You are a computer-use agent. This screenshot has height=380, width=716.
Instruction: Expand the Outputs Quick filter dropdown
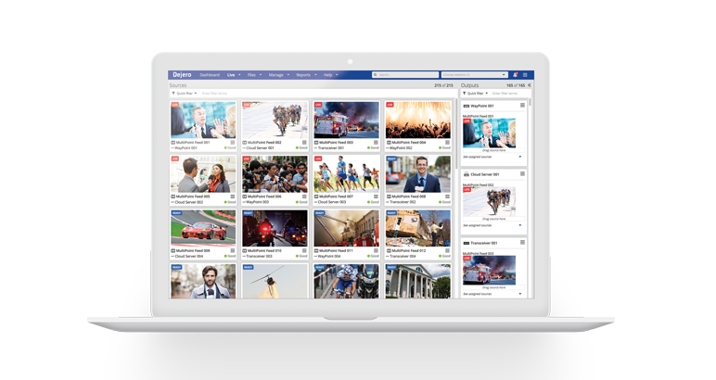tap(475, 94)
